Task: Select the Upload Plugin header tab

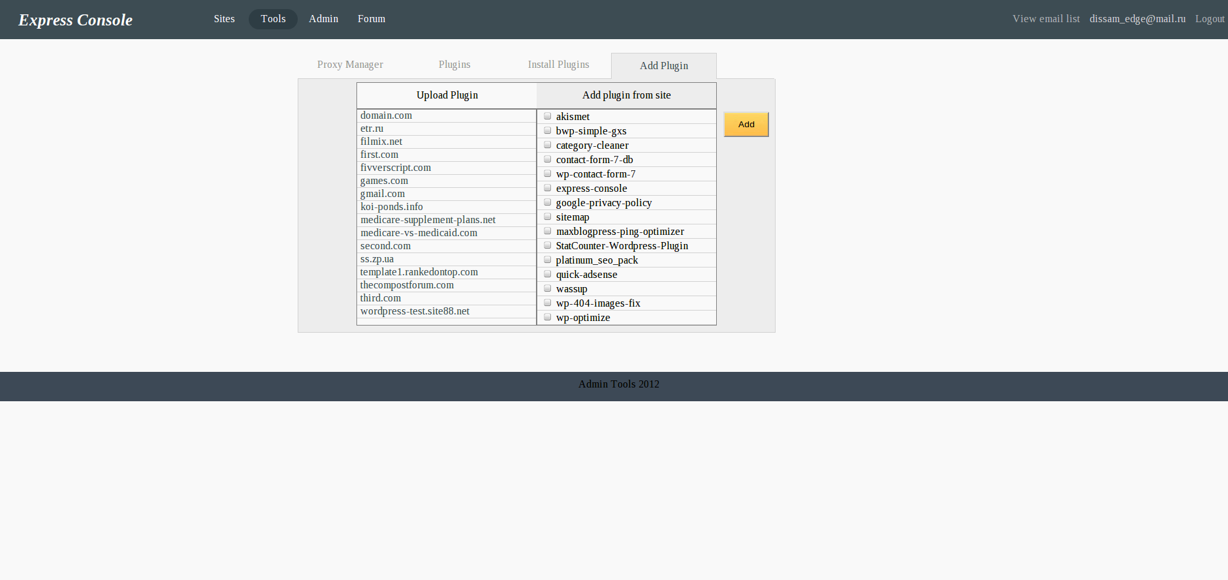Action: (x=447, y=95)
